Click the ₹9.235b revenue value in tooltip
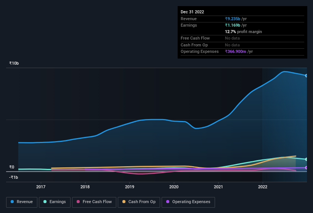The height and width of the screenshot is (213, 313). [233, 19]
